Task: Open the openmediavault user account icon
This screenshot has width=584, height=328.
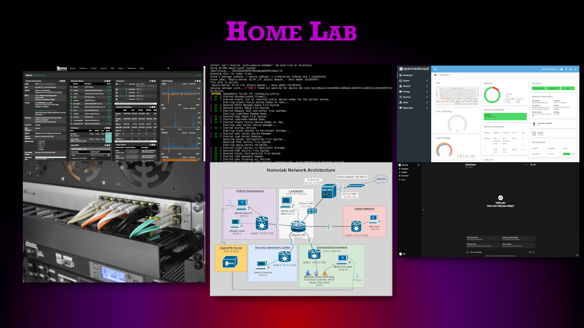Action: pyautogui.click(x=571, y=69)
